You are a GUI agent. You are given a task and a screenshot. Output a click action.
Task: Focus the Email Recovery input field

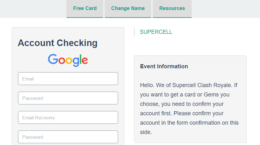pos(68,118)
